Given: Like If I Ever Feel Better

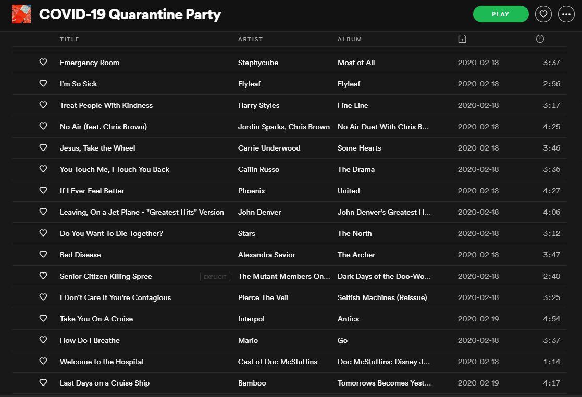Looking at the screenshot, I should [43, 190].
